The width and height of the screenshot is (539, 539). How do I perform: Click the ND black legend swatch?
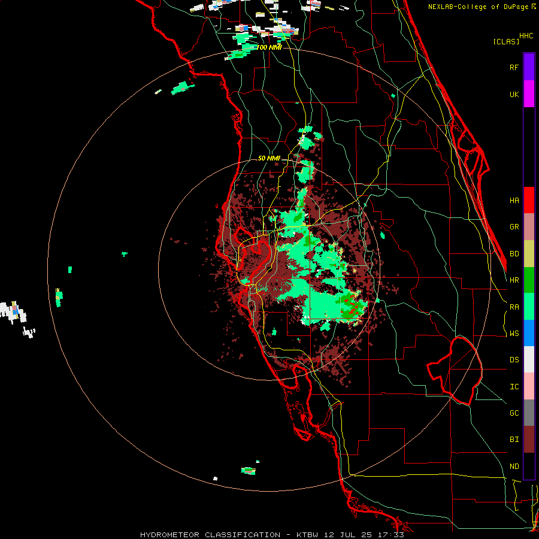coord(529,466)
